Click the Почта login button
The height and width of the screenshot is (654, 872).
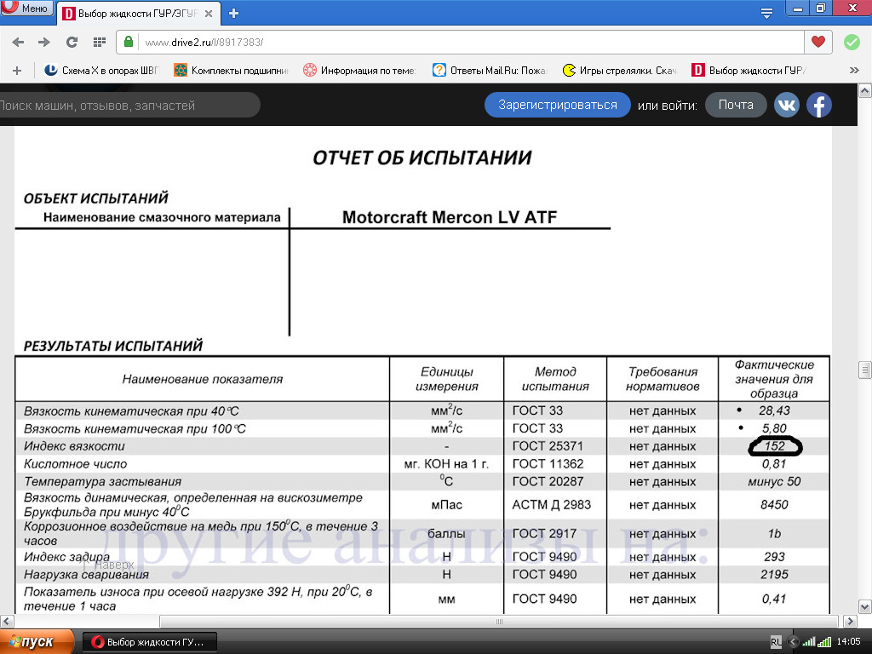736,105
